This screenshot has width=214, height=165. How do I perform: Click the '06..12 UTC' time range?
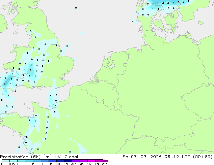pyautogui.click(x=177, y=157)
